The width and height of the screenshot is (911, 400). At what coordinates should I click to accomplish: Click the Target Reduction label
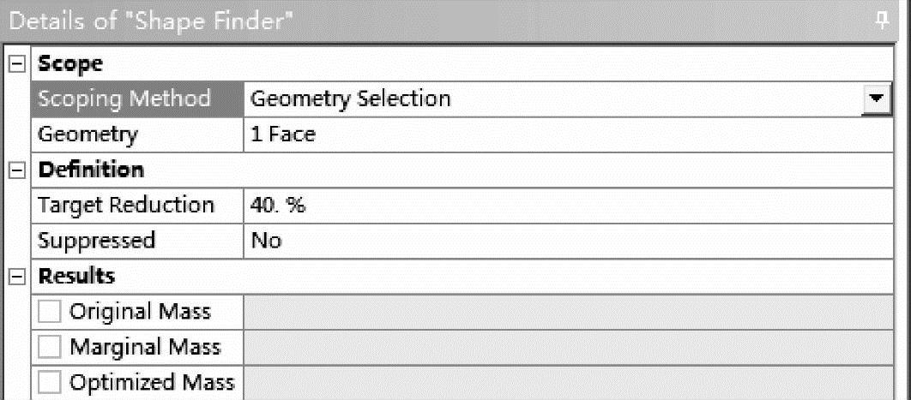[126, 206]
